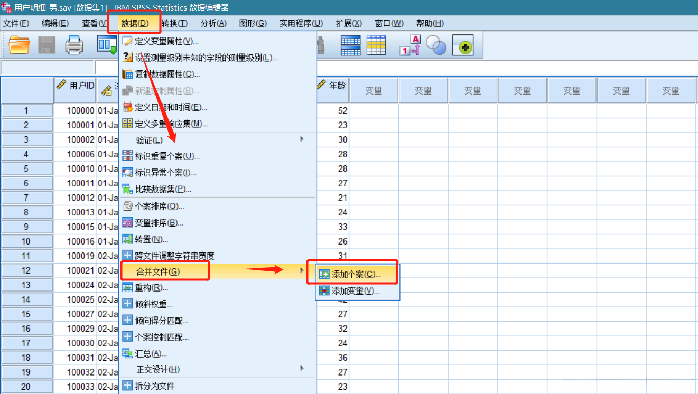
Task: Click the Recall recent dialogs toolbar icon
Action: pos(107,45)
